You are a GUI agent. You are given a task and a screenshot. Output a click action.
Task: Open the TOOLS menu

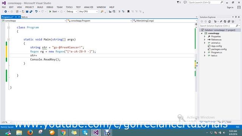coord(69,7)
